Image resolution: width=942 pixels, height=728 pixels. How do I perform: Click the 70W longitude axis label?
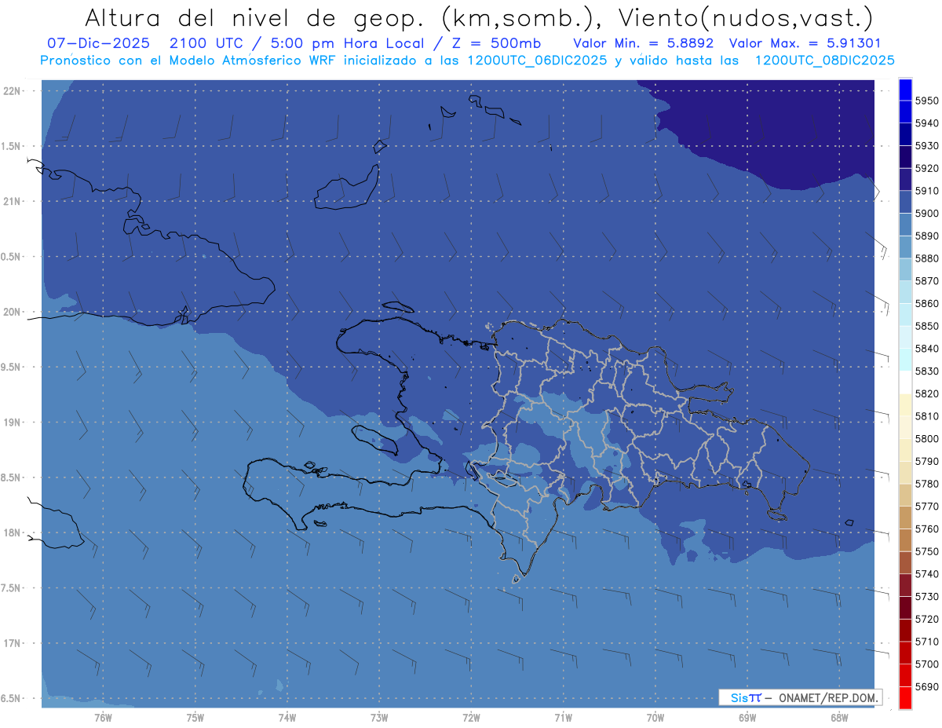[x=655, y=718]
